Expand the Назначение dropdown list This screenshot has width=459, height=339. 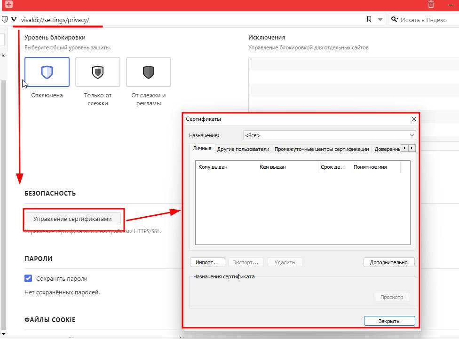[x=329, y=135]
